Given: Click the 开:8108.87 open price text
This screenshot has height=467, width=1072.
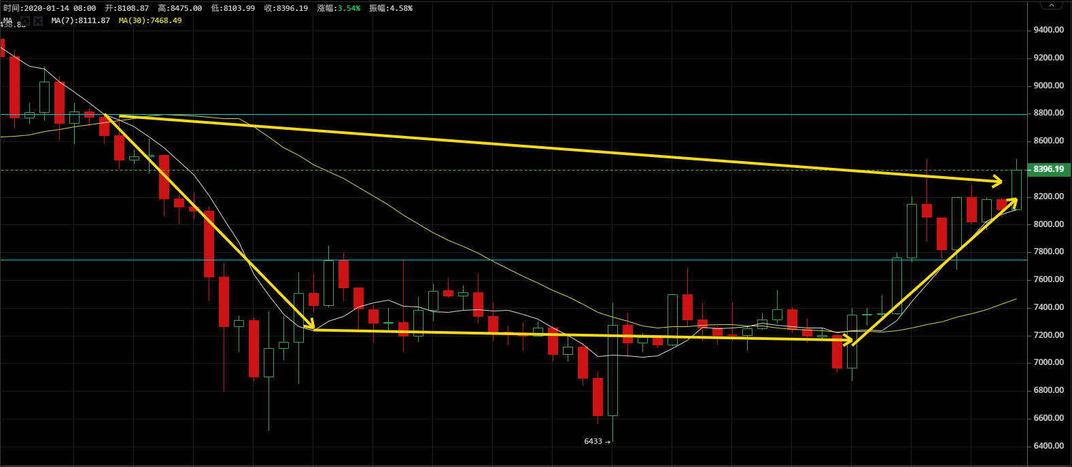Looking at the screenshot, I should click(126, 8).
